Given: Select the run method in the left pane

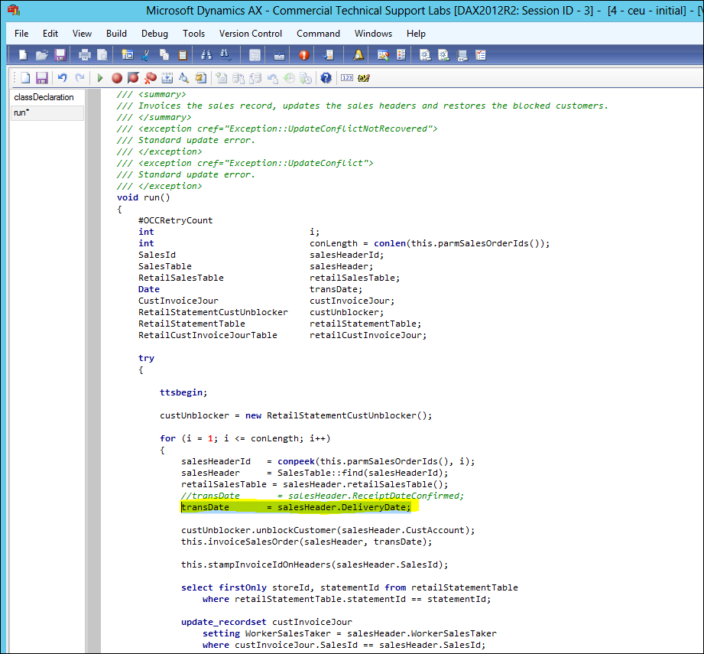Looking at the screenshot, I should pos(21,112).
